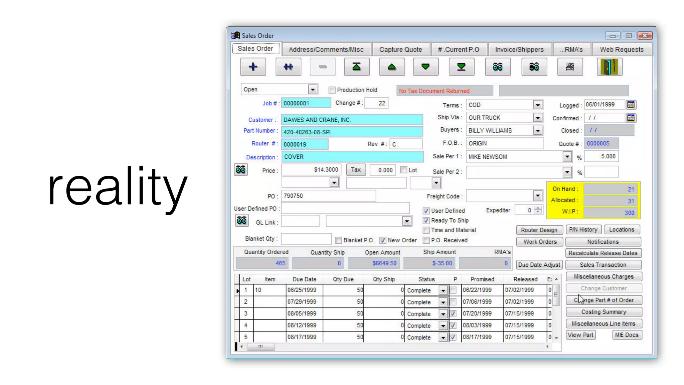Open the Open status dropdown
The height and width of the screenshot is (385, 684).
312,90
